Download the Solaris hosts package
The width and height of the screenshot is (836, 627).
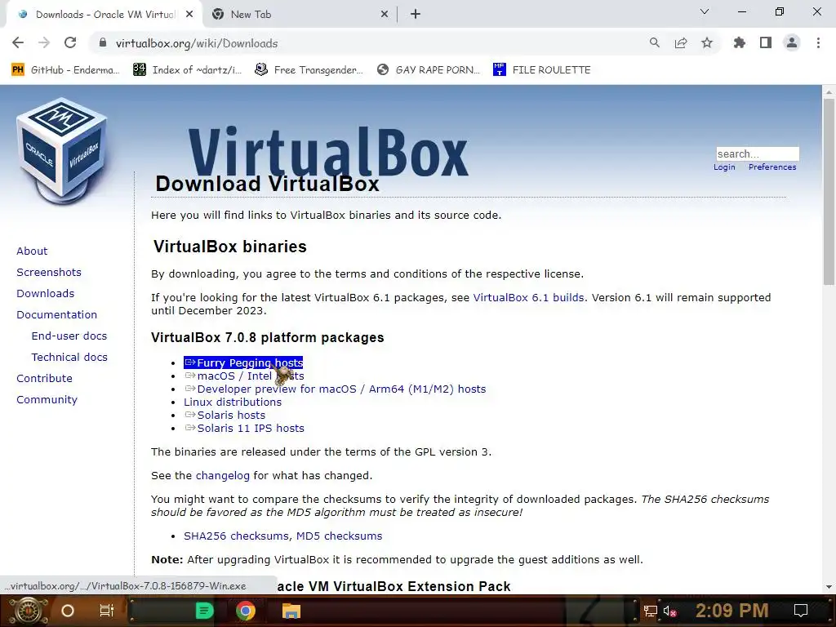point(225,416)
